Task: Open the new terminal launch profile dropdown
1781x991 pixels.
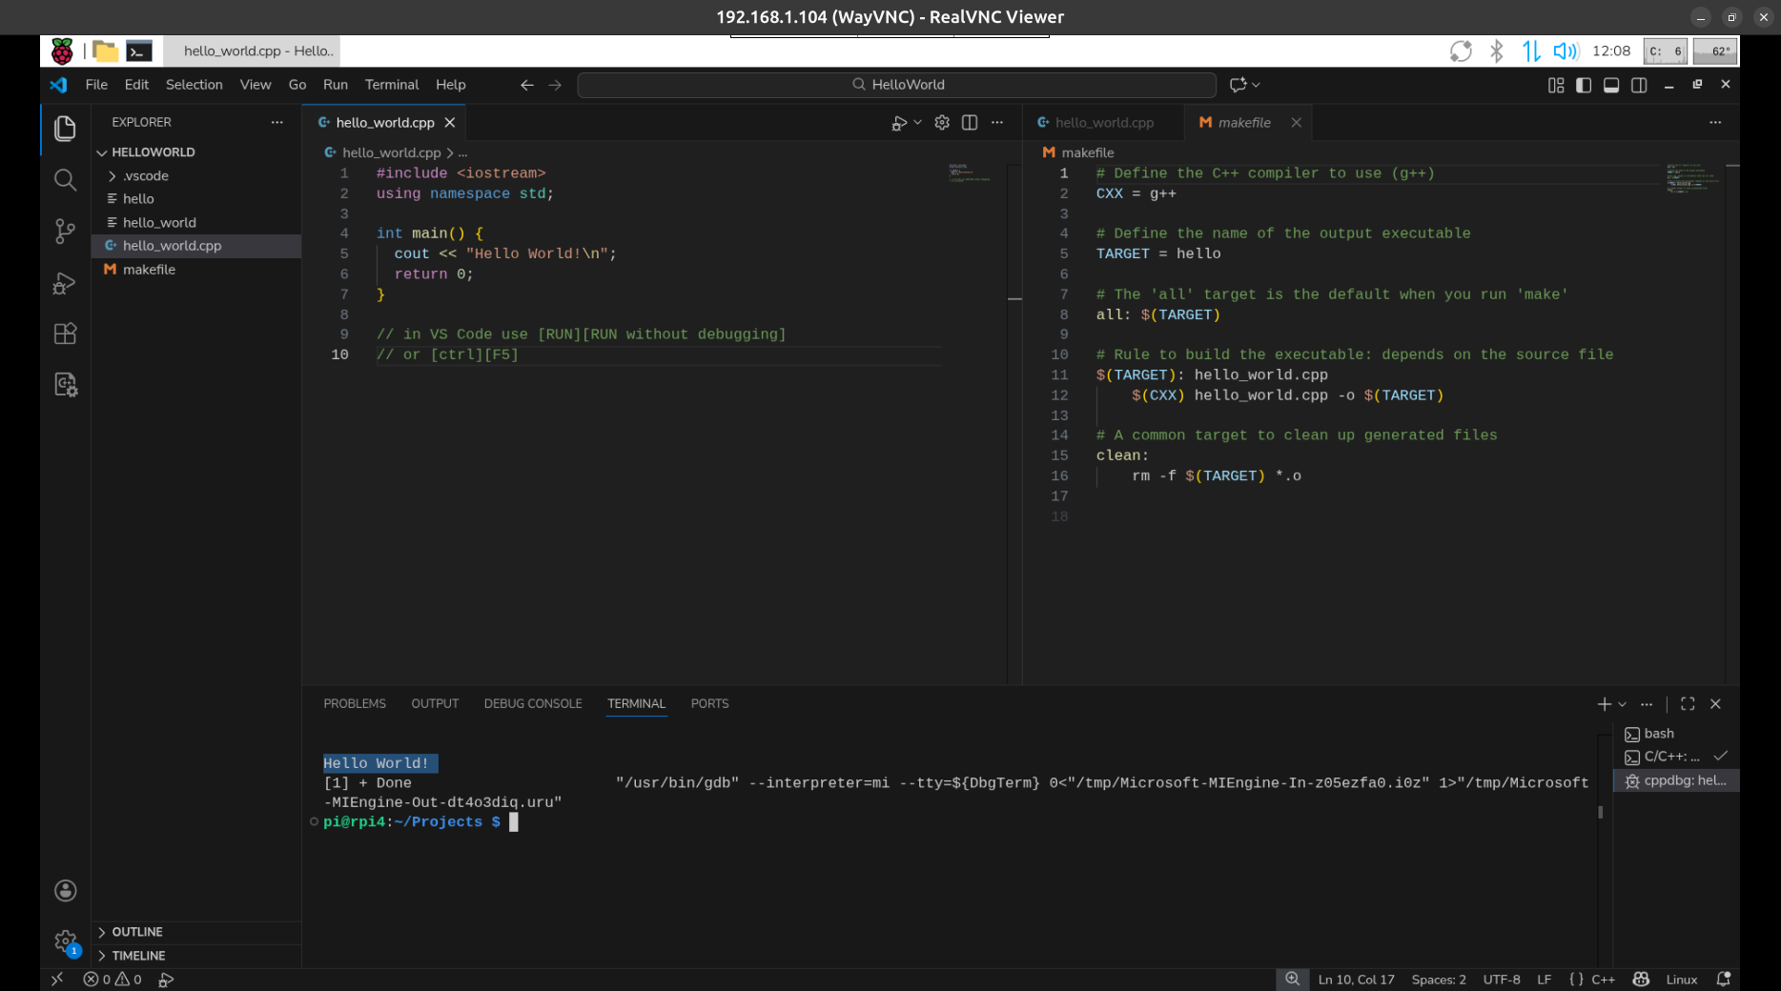Action: 1623,704
